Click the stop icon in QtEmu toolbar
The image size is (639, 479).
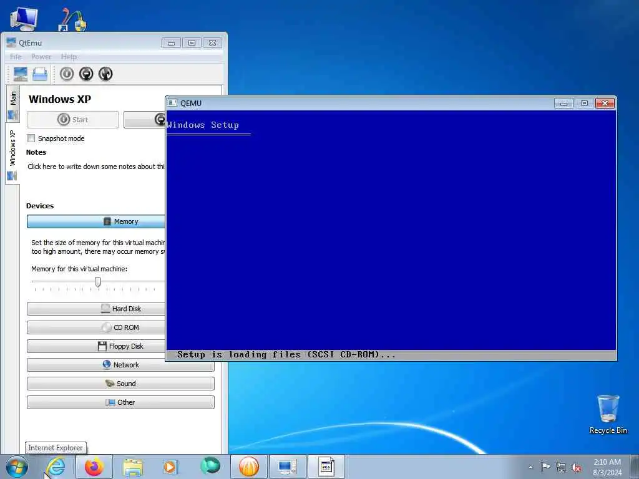coord(86,74)
